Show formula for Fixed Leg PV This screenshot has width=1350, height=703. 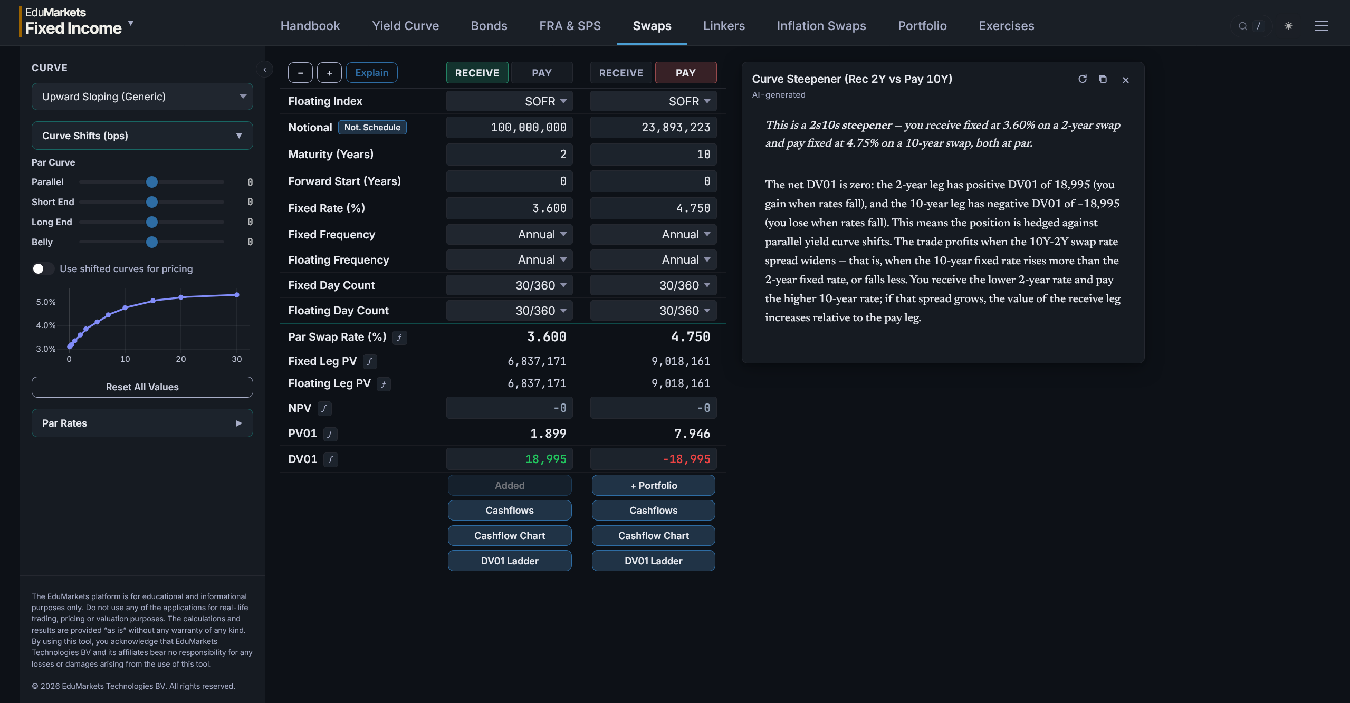[370, 362]
